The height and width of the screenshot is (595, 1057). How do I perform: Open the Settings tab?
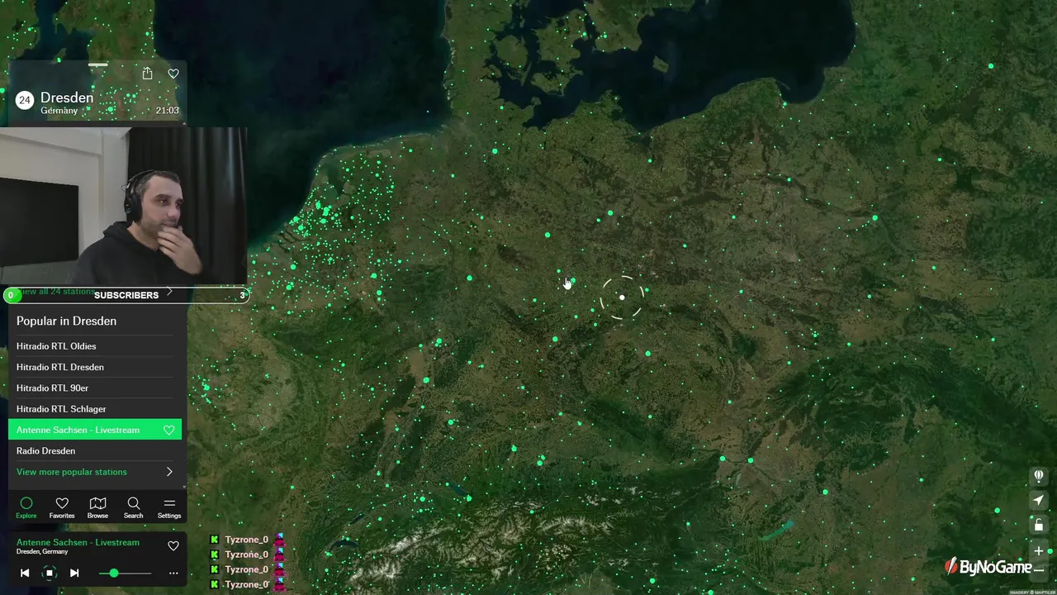169,507
